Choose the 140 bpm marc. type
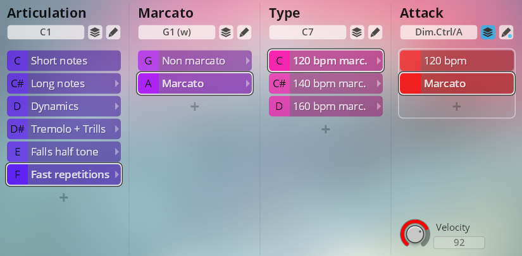522x256 pixels. click(x=325, y=83)
